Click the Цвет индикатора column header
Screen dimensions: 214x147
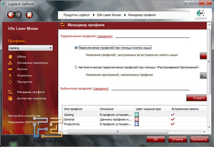152,109
